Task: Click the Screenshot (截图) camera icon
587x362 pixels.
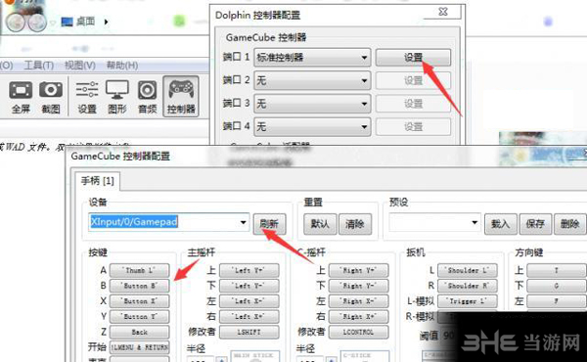Action: point(51,97)
